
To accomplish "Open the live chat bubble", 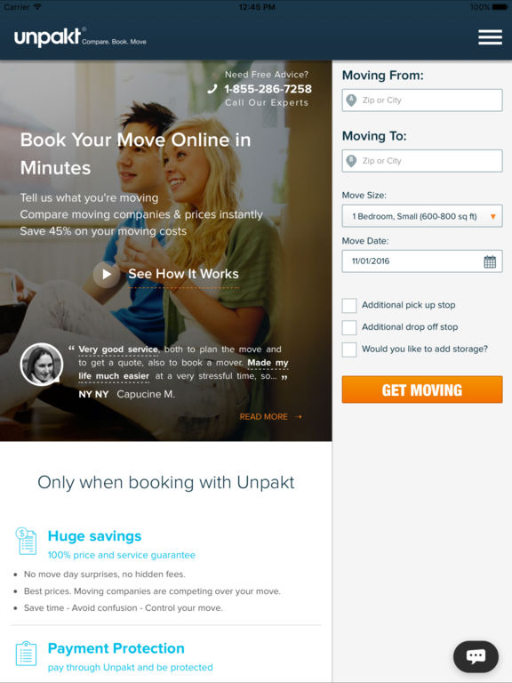I will [x=476, y=656].
